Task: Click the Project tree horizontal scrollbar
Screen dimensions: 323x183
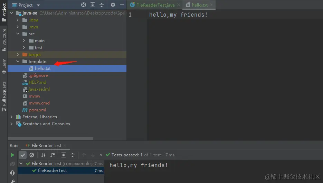Action: click(50, 139)
